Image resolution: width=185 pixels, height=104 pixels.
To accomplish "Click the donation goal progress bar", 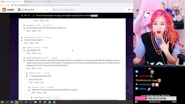I will click(156, 99).
